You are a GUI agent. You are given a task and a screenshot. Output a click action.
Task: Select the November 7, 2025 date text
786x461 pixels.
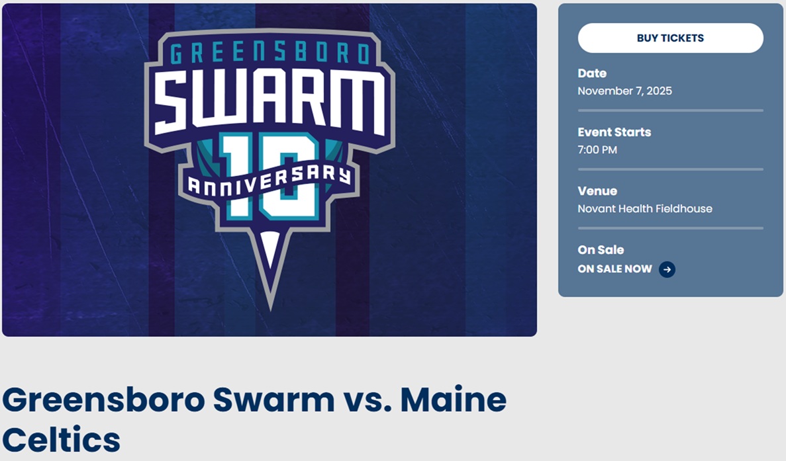click(624, 91)
